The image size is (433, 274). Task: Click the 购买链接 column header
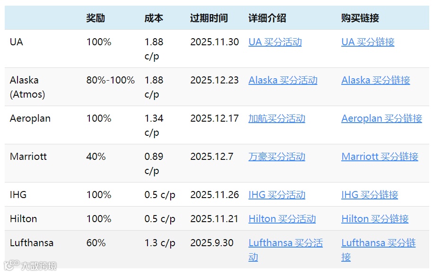pos(360,18)
